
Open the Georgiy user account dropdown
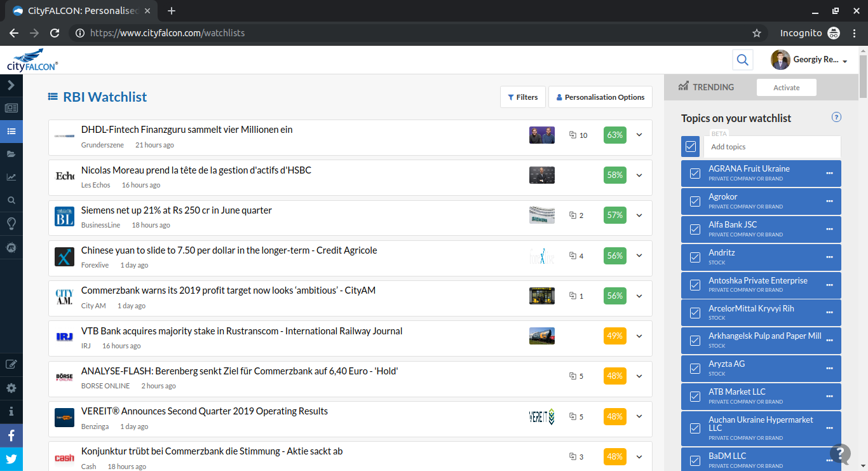(810, 60)
